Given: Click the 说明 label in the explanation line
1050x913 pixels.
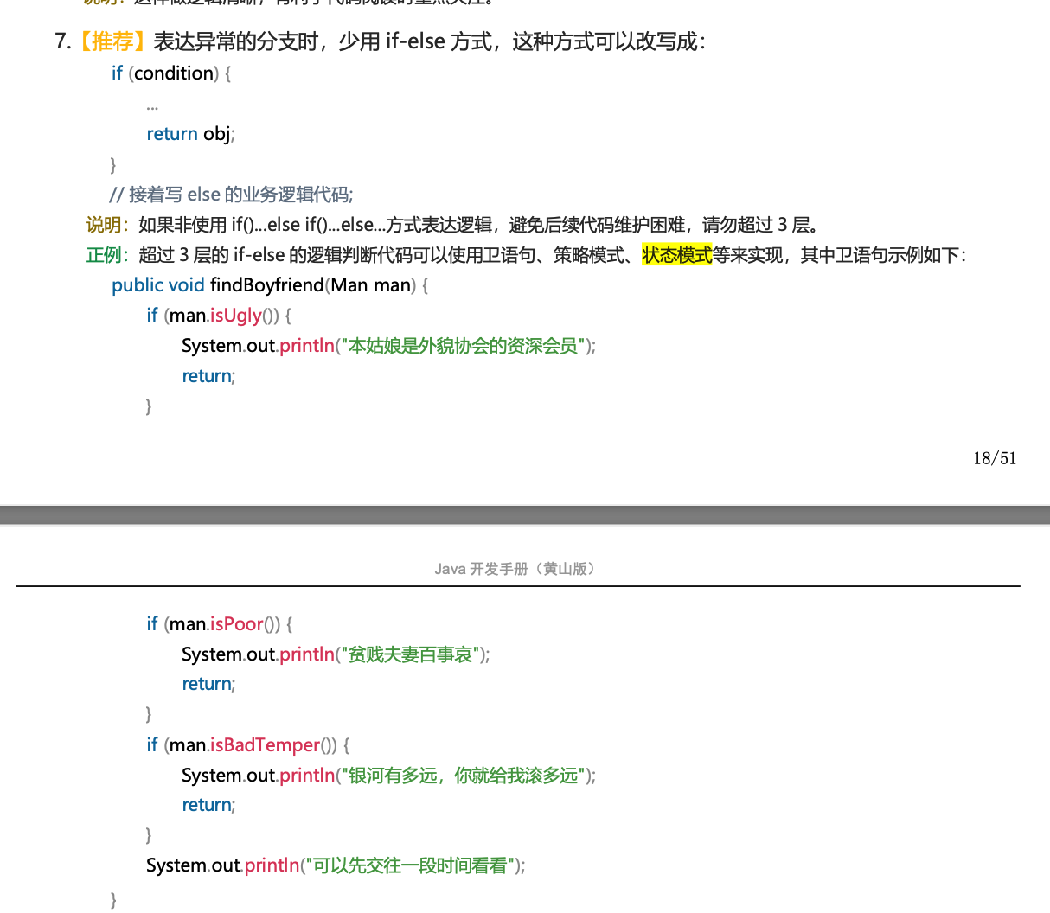Looking at the screenshot, I should [106, 225].
